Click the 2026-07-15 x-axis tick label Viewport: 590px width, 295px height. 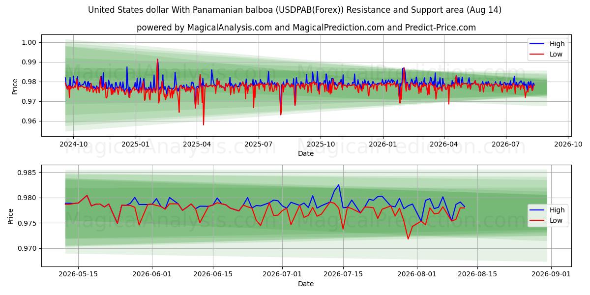tap(344, 274)
